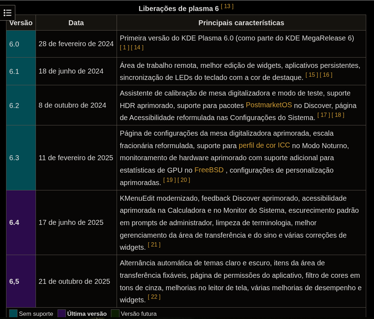Open the table of contents list icon
This screenshot has width=374, height=319.
[x=7, y=13]
